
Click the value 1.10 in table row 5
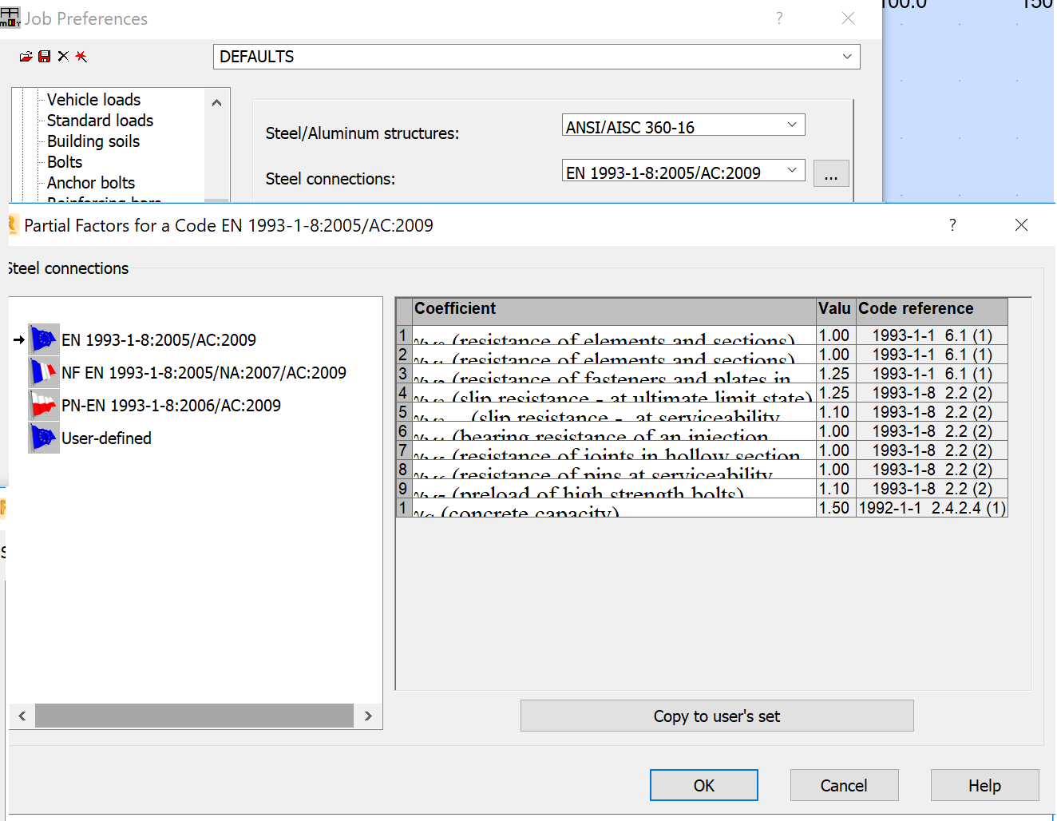pos(836,412)
